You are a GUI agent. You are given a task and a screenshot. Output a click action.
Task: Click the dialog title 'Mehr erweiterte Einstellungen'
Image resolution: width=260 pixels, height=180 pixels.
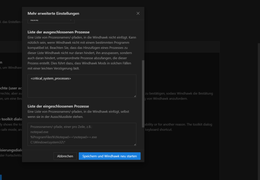click(53, 13)
